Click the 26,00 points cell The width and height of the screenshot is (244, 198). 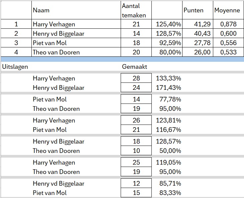(198, 52)
